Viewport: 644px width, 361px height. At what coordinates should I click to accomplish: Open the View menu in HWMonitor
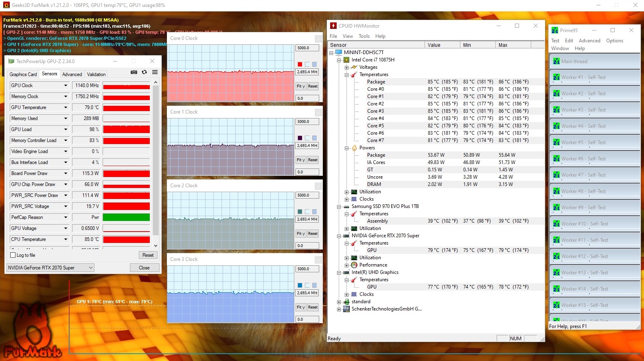pos(348,36)
